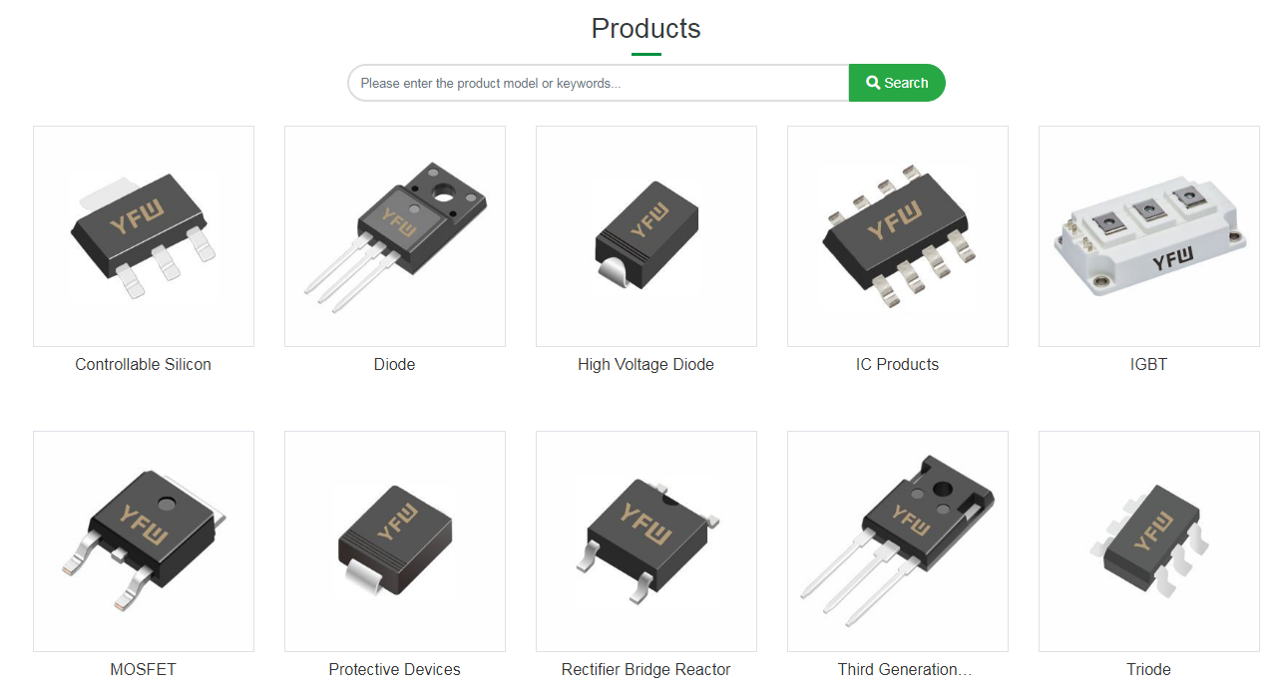Open the IGBT module image
This screenshot has height=698, width=1280.
(1149, 236)
